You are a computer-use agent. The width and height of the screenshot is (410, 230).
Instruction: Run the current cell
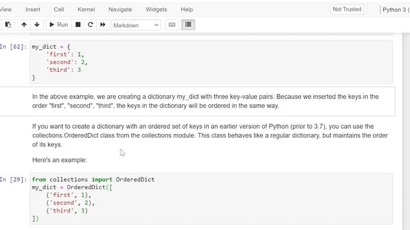[x=58, y=25]
